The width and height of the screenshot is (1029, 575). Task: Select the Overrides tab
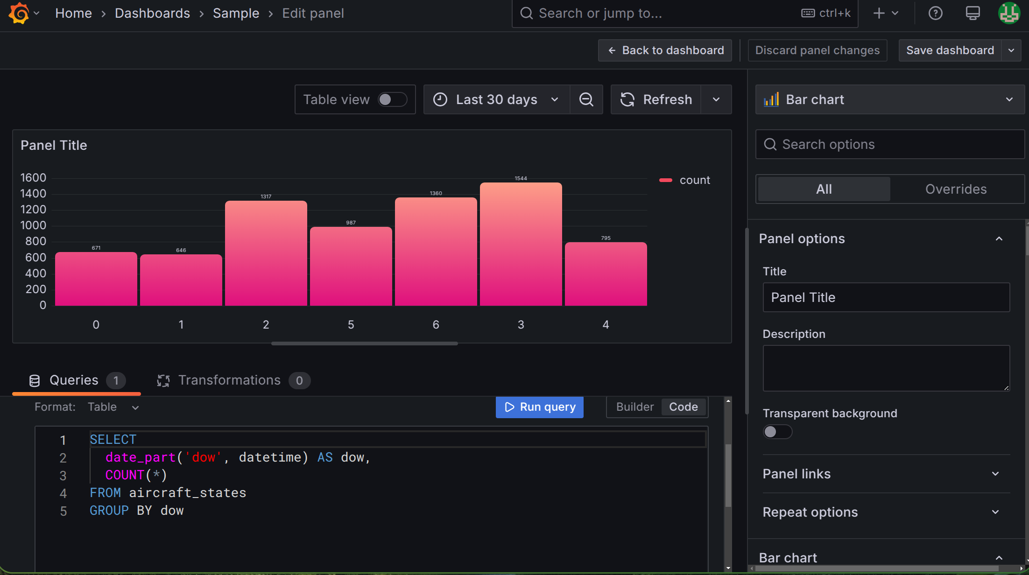pos(956,189)
